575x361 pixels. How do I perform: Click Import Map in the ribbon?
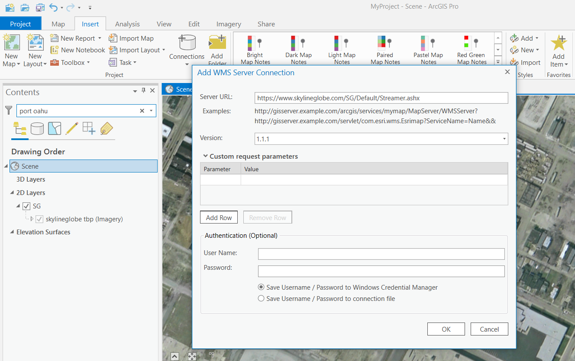coord(131,38)
